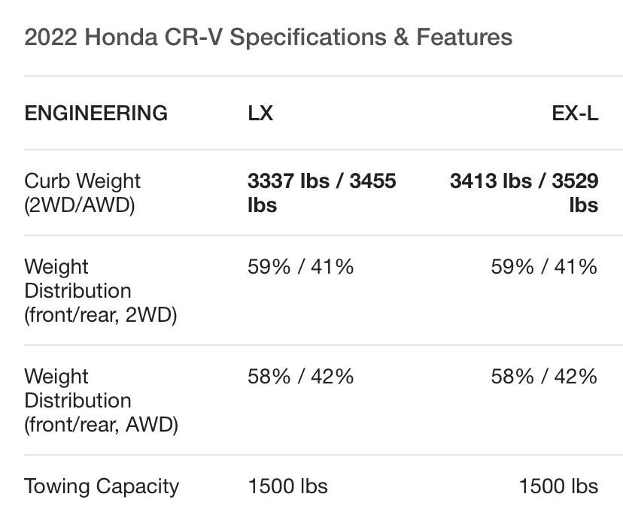The height and width of the screenshot is (509, 623).
Task: Click the LX towing capacity 1500 lbs
Action: 288,486
